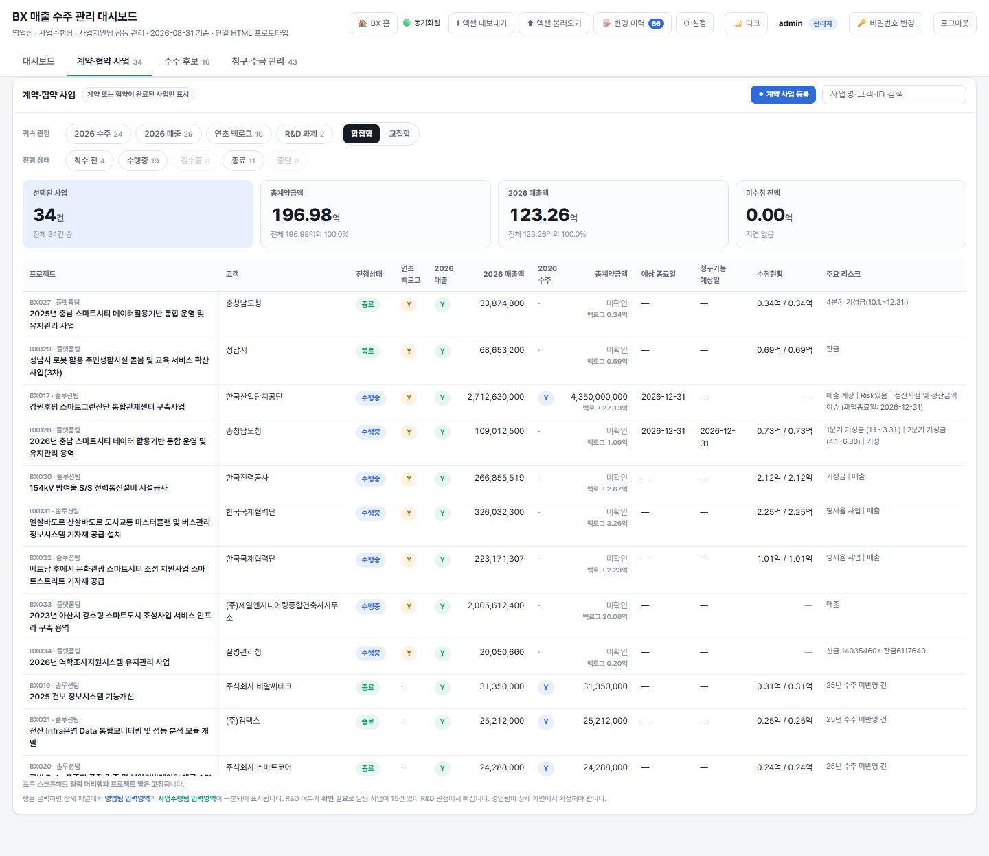
Task: Filter by 종료 11 status chip
Action: pos(243,161)
